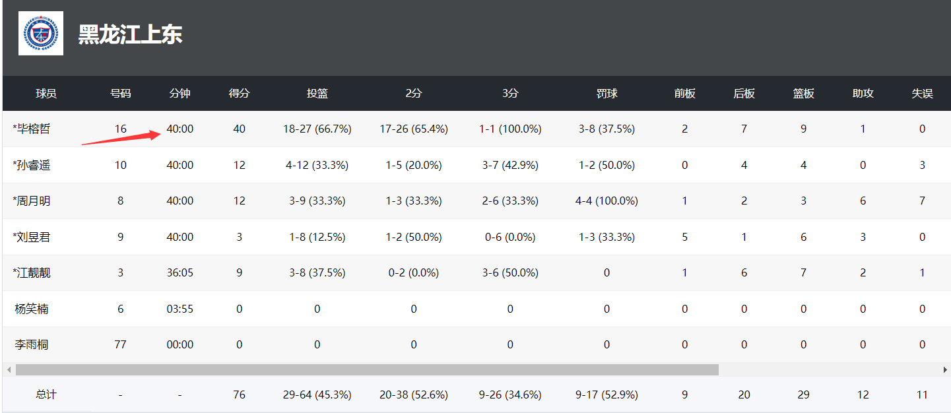Click player name 刘昱君
Screen dimensions: 951x413
[32, 237]
